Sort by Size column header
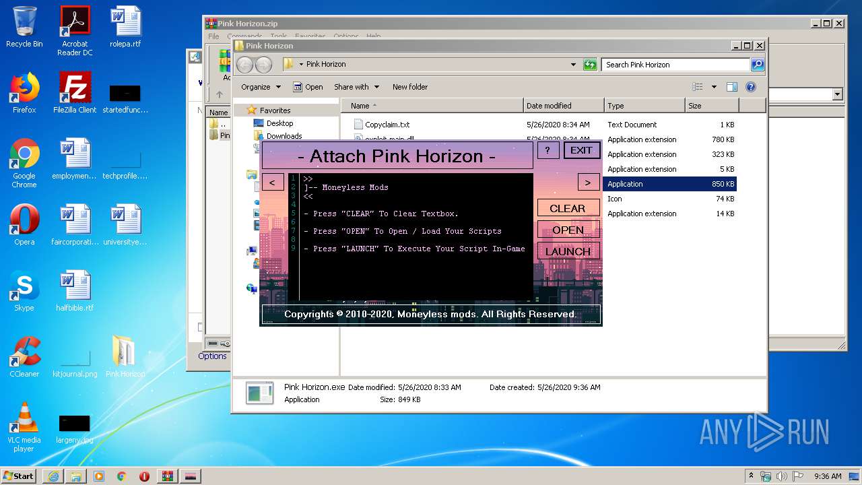The image size is (862, 485). click(x=712, y=106)
